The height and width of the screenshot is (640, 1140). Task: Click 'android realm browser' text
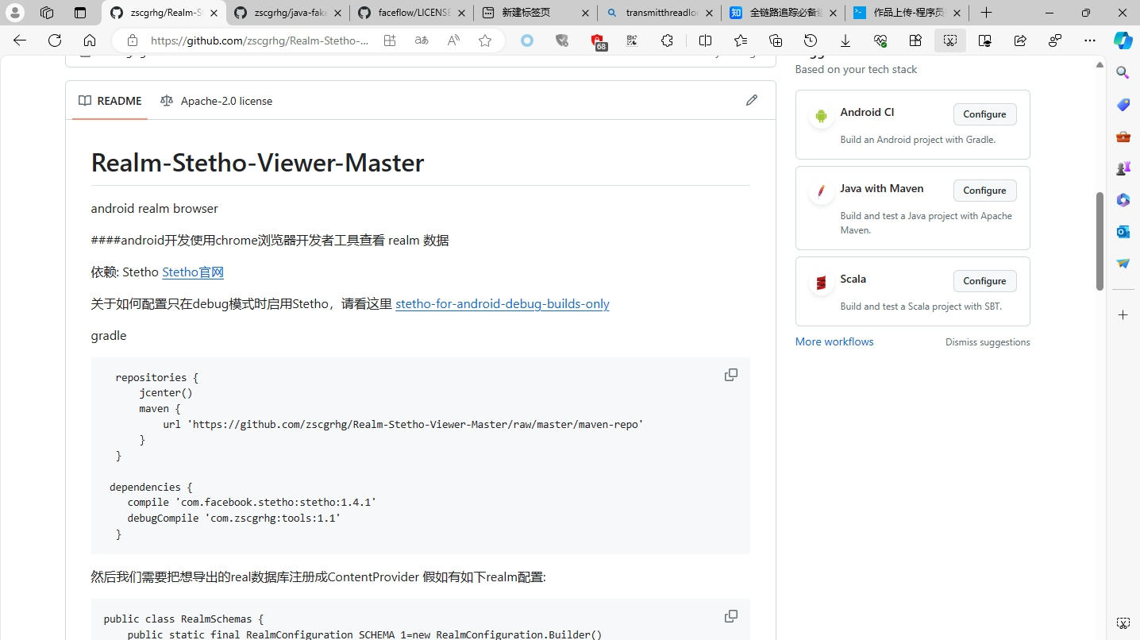[x=154, y=209]
